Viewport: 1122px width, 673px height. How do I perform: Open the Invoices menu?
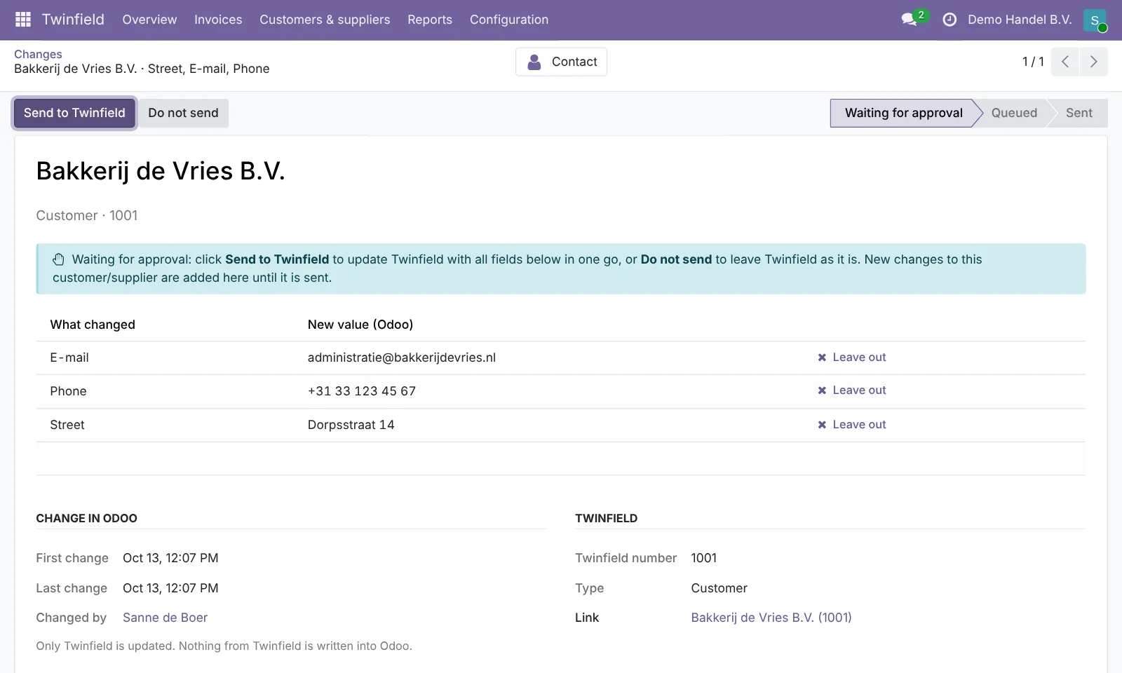coord(218,20)
